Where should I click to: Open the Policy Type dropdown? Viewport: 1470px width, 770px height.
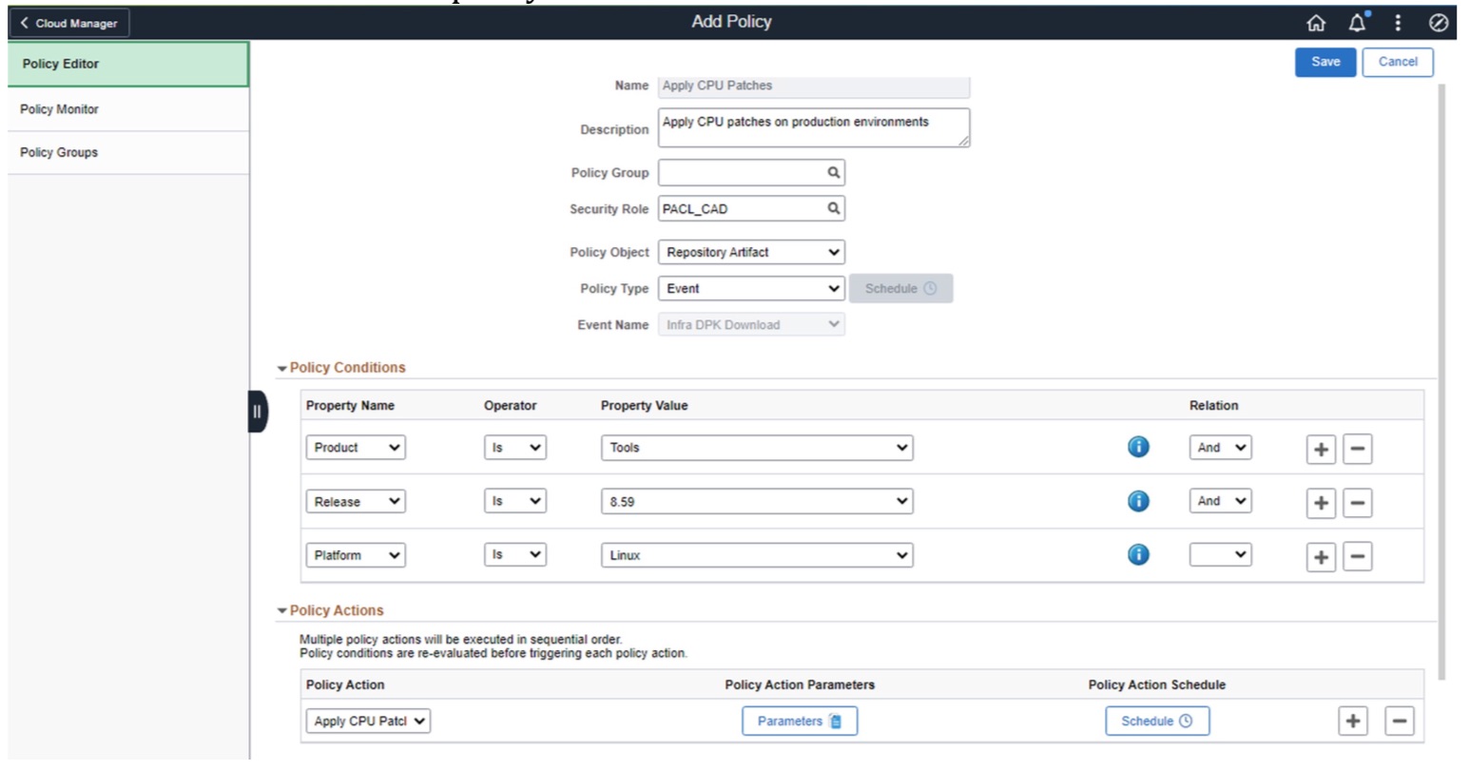click(x=750, y=289)
